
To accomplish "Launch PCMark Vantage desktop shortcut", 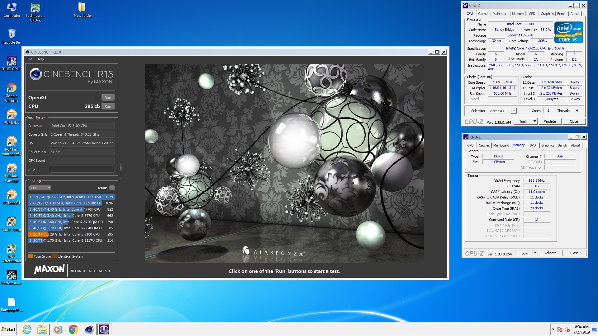I will coord(12,173).
